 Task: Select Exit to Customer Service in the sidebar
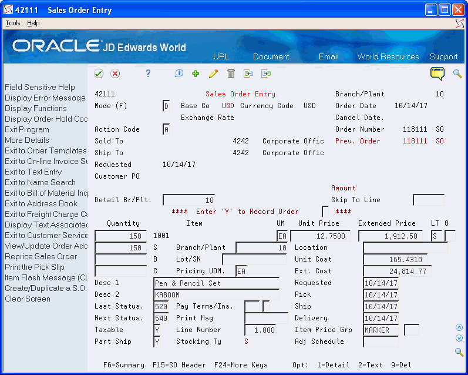coord(46,236)
